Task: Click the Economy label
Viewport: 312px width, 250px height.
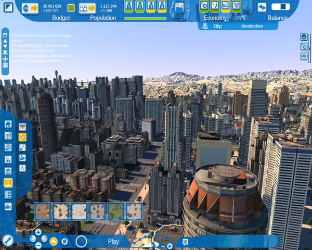Action: 215,18
